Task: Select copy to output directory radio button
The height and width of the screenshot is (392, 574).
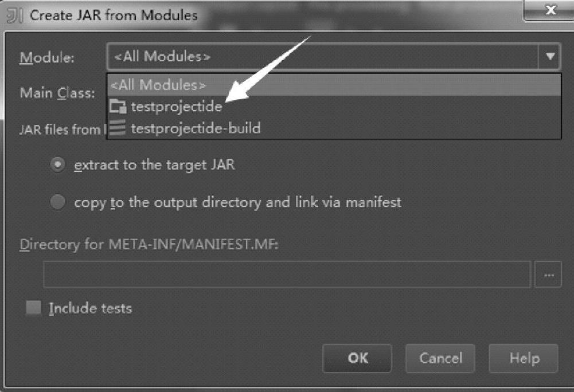Action: pos(58,202)
